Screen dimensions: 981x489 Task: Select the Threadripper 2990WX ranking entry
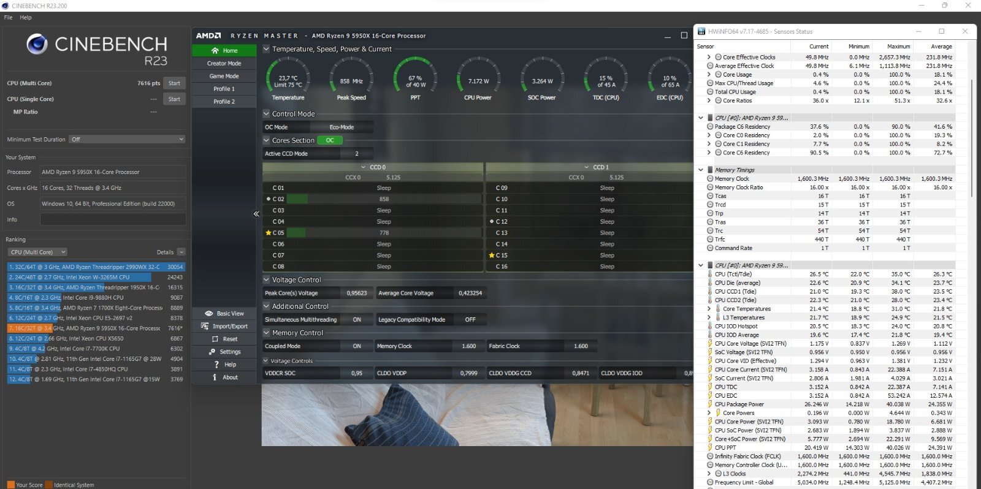tap(96, 267)
